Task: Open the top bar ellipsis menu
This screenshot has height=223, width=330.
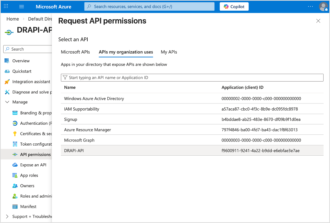Action: [x=310, y=6]
